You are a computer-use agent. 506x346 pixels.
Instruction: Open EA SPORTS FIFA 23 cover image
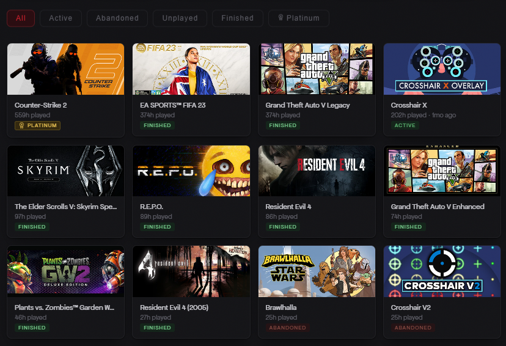(191, 69)
